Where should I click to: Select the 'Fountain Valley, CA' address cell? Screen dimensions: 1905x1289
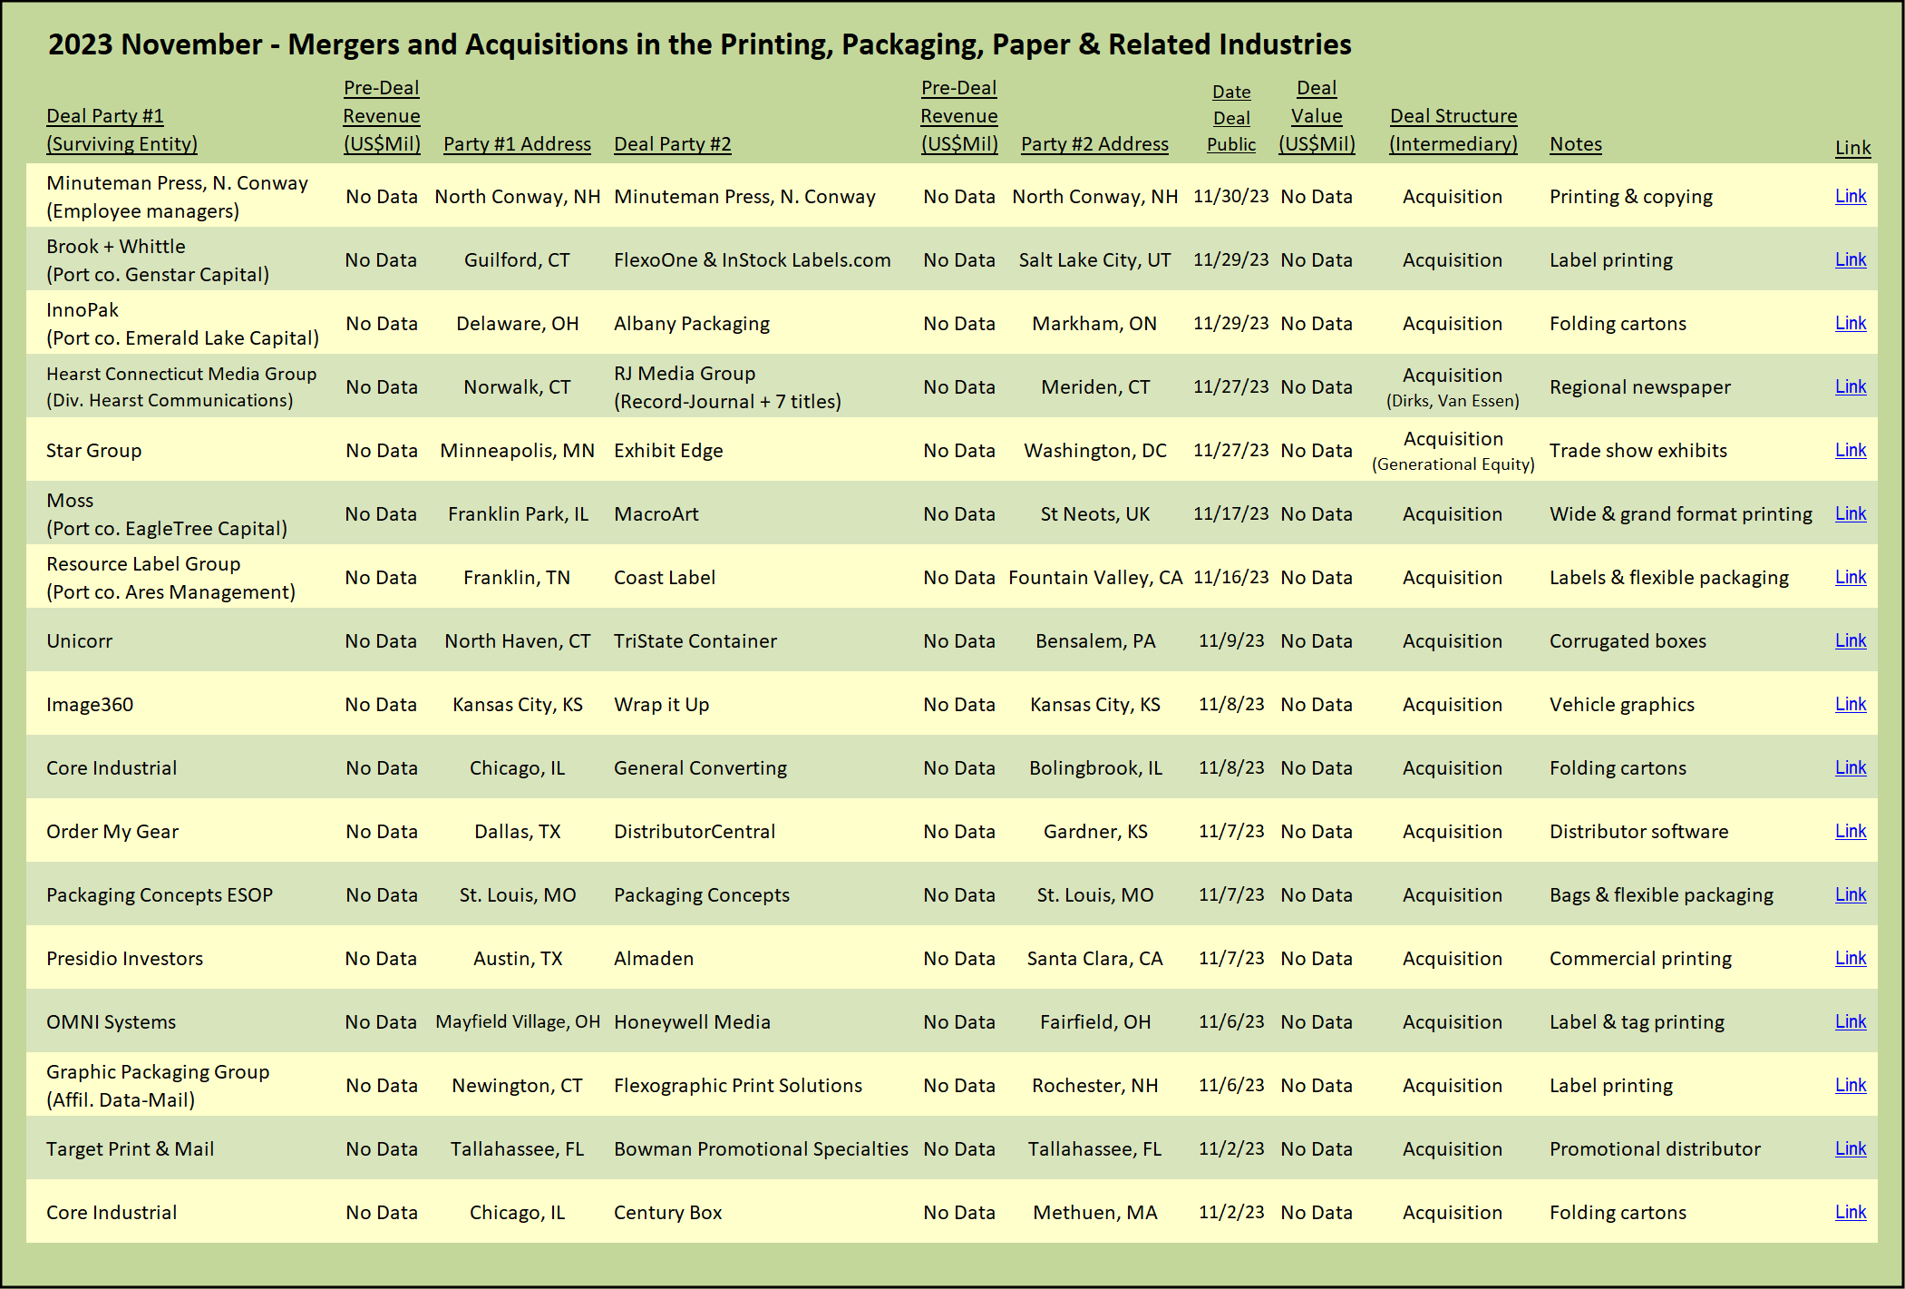point(1095,578)
